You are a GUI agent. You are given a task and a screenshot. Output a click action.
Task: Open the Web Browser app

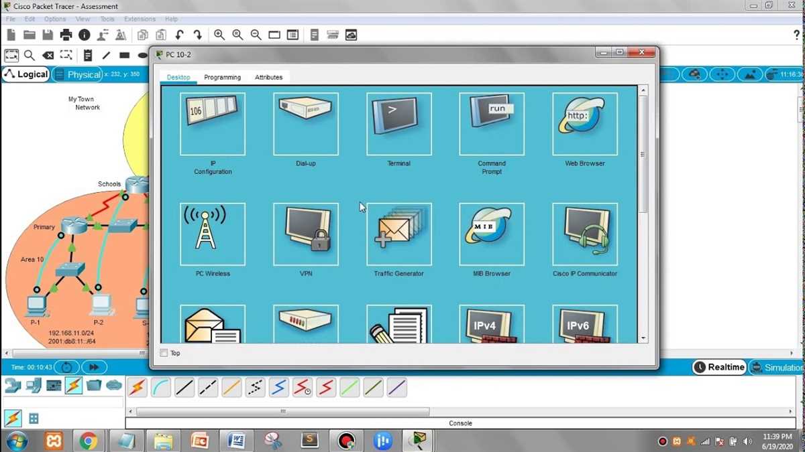(x=585, y=124)
